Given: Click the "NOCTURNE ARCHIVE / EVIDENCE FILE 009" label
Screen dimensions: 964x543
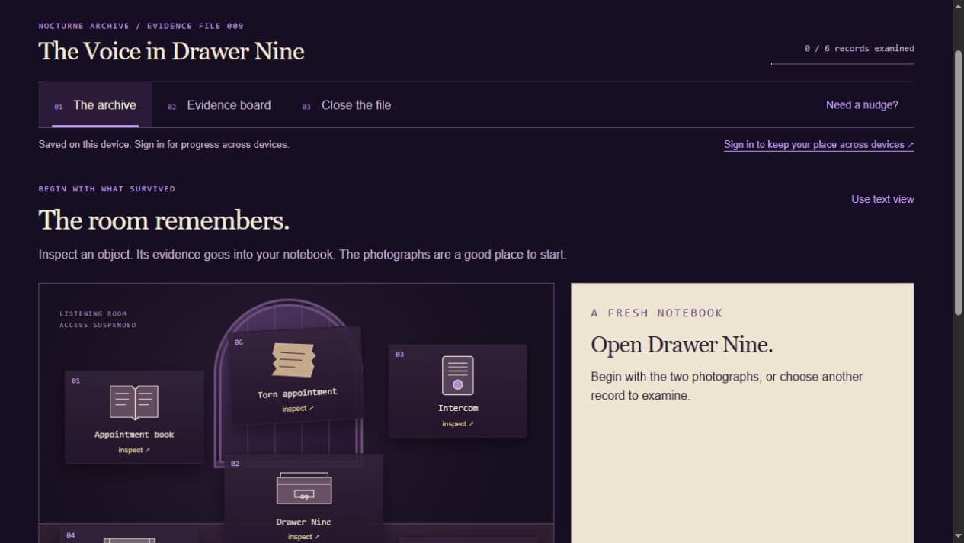Looking at the screenshot, I should coord(141,26).
